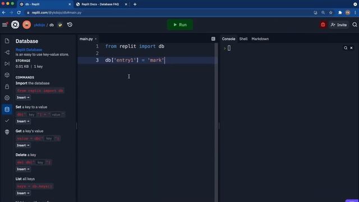359x202 pixels.
Task: Insert the Get a key's value command
Action: pos(23,145)
